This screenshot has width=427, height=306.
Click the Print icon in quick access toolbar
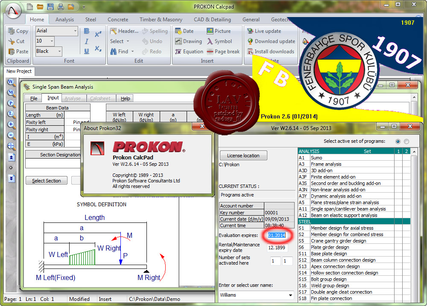[61, 6]
